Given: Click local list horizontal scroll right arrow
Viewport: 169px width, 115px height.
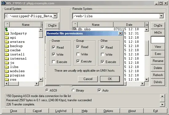Looking at the screenshot, I should tap(37, 83).
